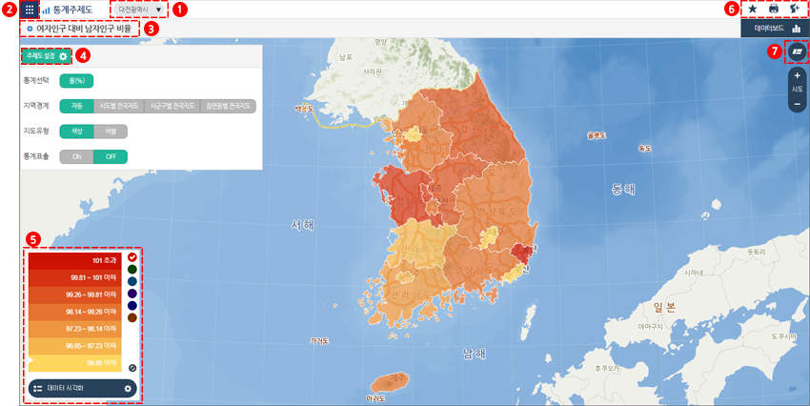Click the 통계표출 label
This screenshot has width=810, height=406.
click(x=36, y=156)
